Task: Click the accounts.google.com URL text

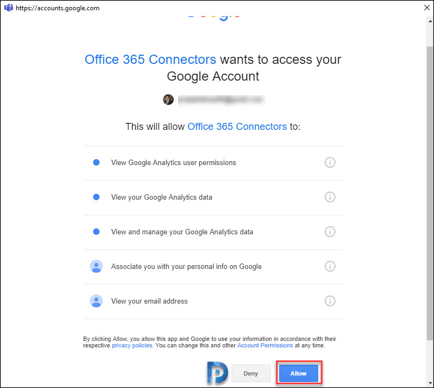Action: pos(57,8)
